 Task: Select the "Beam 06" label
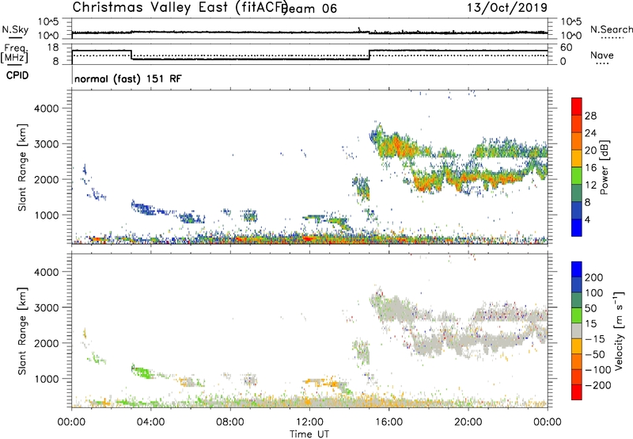tap(310, 8)
